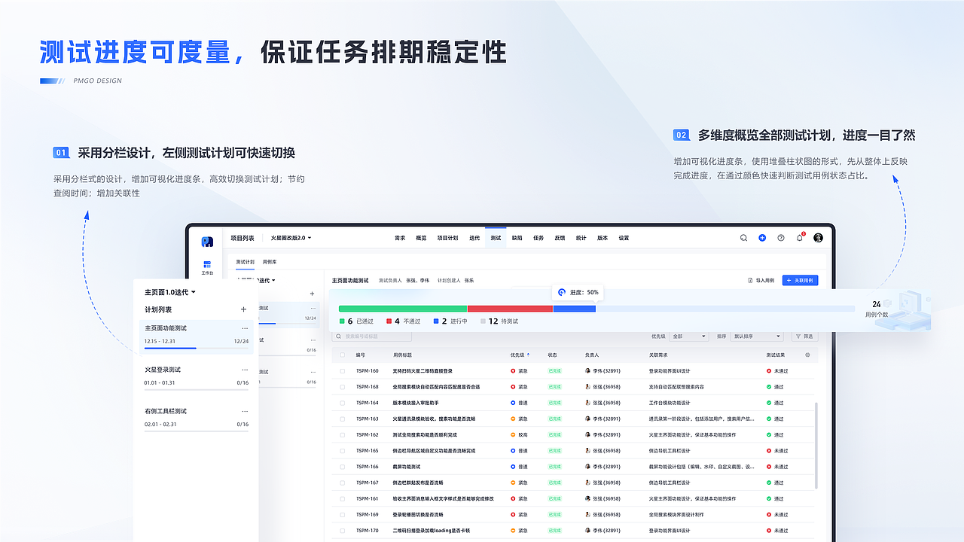Open the 筛选 filter funnel icon

click(x=803, y=336)
